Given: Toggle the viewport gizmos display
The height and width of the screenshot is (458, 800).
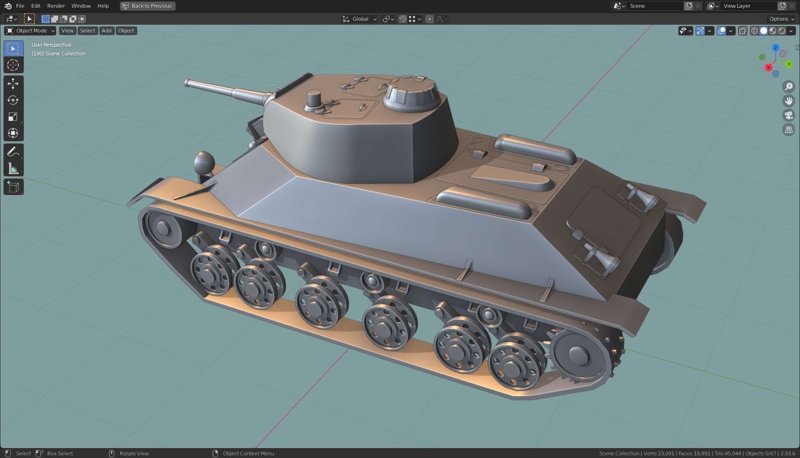Looking at the screenshot, I should [x=700, y=31].
